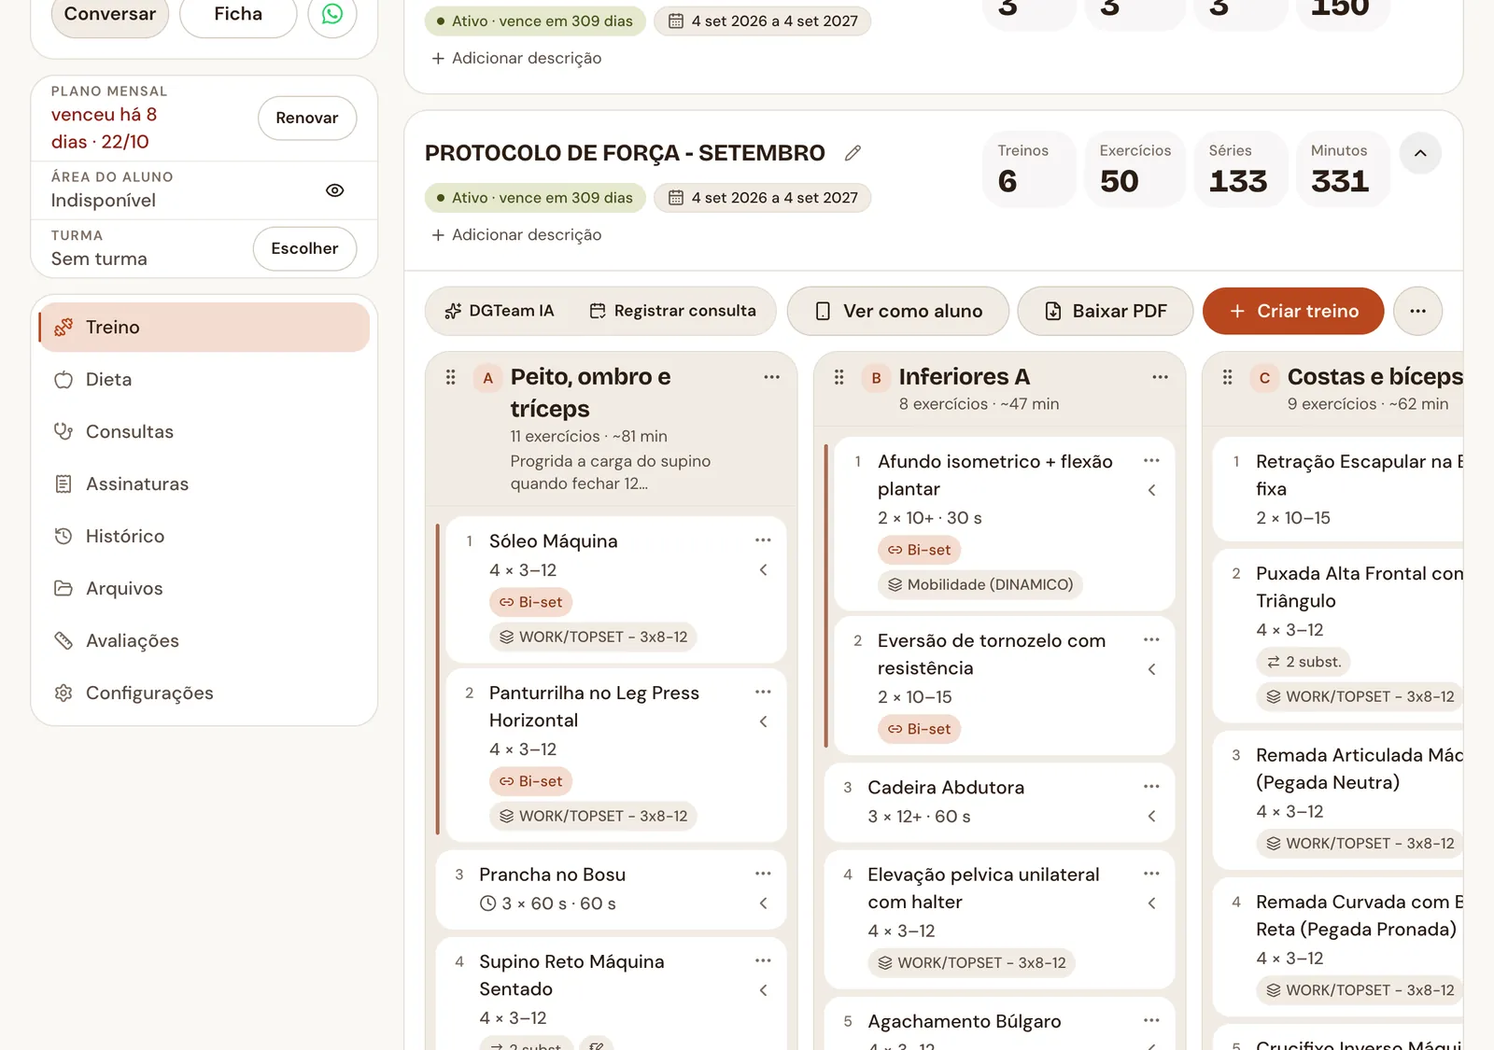Click the Criar treino button
Screen dimensions: 1494x1050
point(1292,311)
